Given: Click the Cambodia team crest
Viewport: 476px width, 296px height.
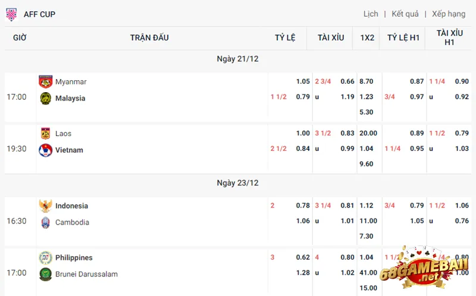Looking at the screenshot, I should click(45, 222).
